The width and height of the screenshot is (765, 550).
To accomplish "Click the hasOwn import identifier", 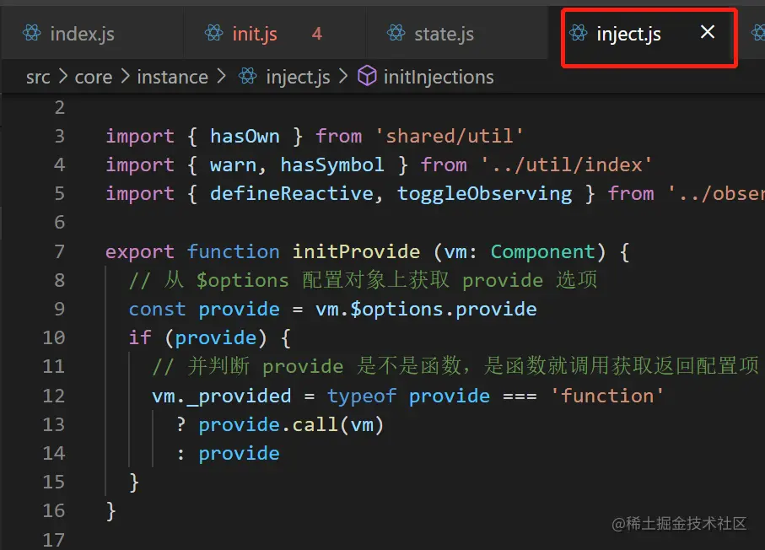I will pyautogui.click(x=245, y=136).
